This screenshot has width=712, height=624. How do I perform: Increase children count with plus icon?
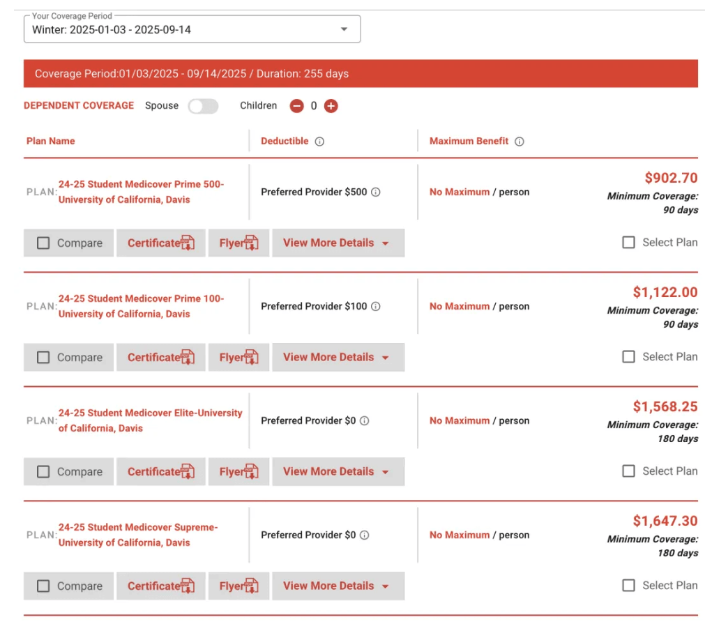[x=331, y=106]
